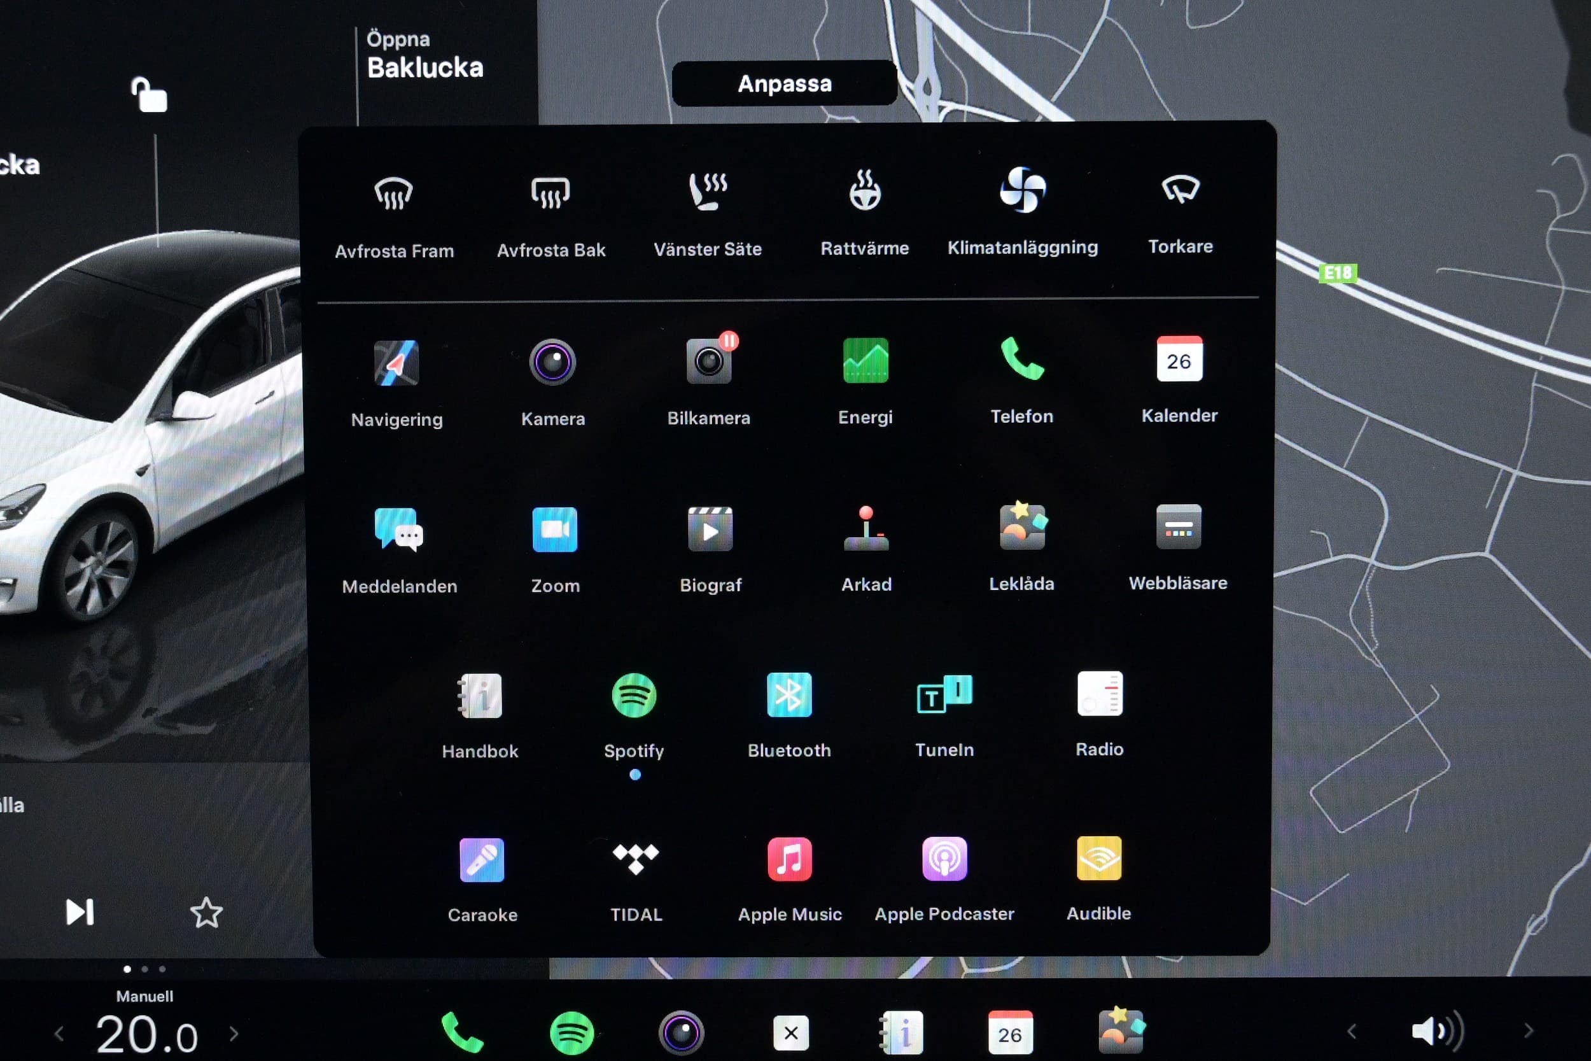Open Klimatanläggning fan control
This screenshot has height=1061, width=1591.
[x=1022, y=190]
